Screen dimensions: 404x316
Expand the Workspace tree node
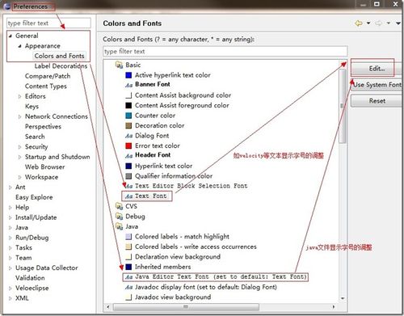19,177
